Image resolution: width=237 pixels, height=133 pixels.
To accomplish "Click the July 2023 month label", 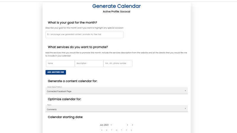I will coord(104,125).
